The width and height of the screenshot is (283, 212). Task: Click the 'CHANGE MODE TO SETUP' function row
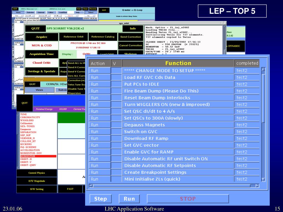coord(178,71)
